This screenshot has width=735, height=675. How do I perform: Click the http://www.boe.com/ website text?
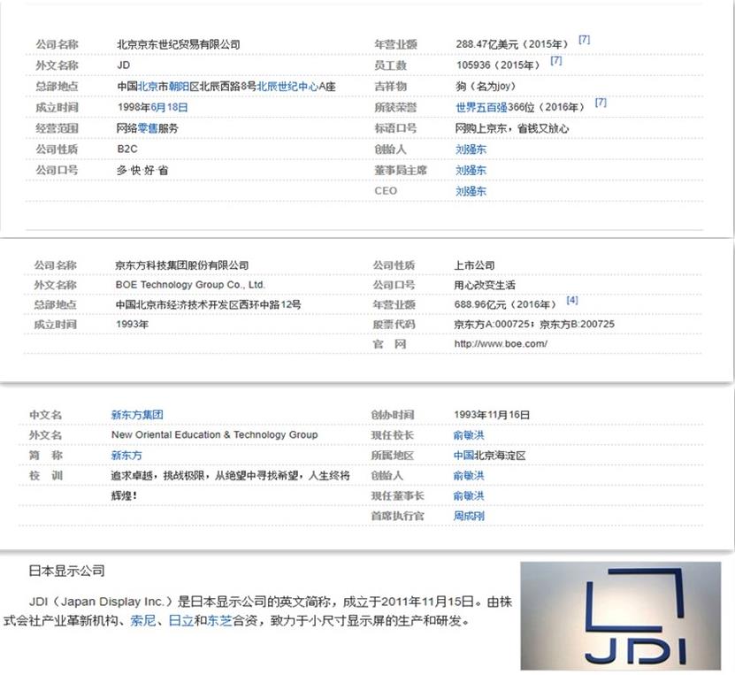pos(500,344)
